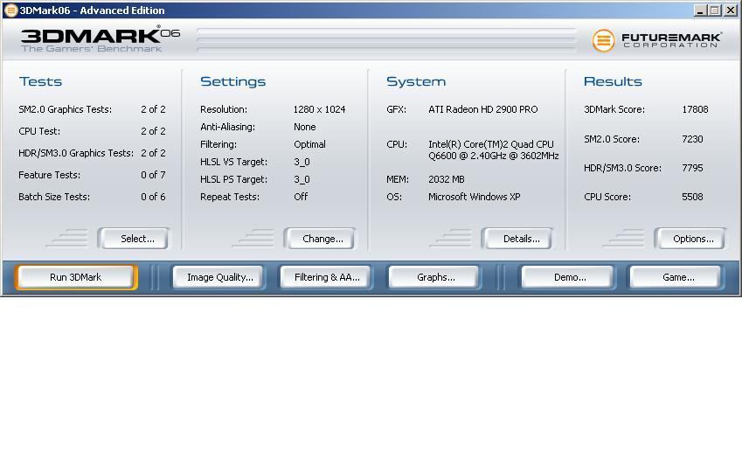Click the GFX text ATI Radeon HD 2900 PRO
The width and height of the screenshot is (742, 459).
tap(483, 109)
